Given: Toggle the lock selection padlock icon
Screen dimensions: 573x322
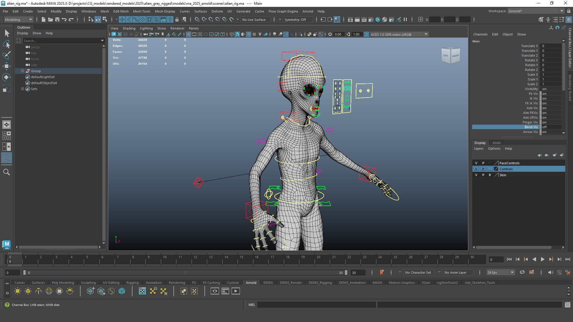Looking at the screenshot, I should pos(177,20).
